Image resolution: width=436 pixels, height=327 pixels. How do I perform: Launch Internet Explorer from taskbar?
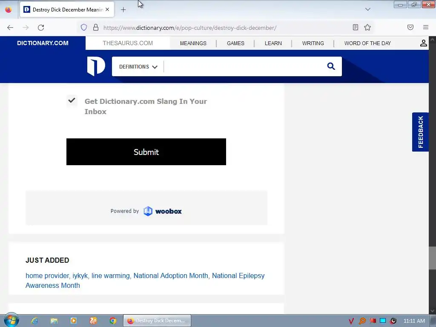34,321
